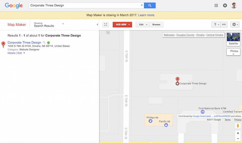Collapse the left results panel

(x=97, y=25)
